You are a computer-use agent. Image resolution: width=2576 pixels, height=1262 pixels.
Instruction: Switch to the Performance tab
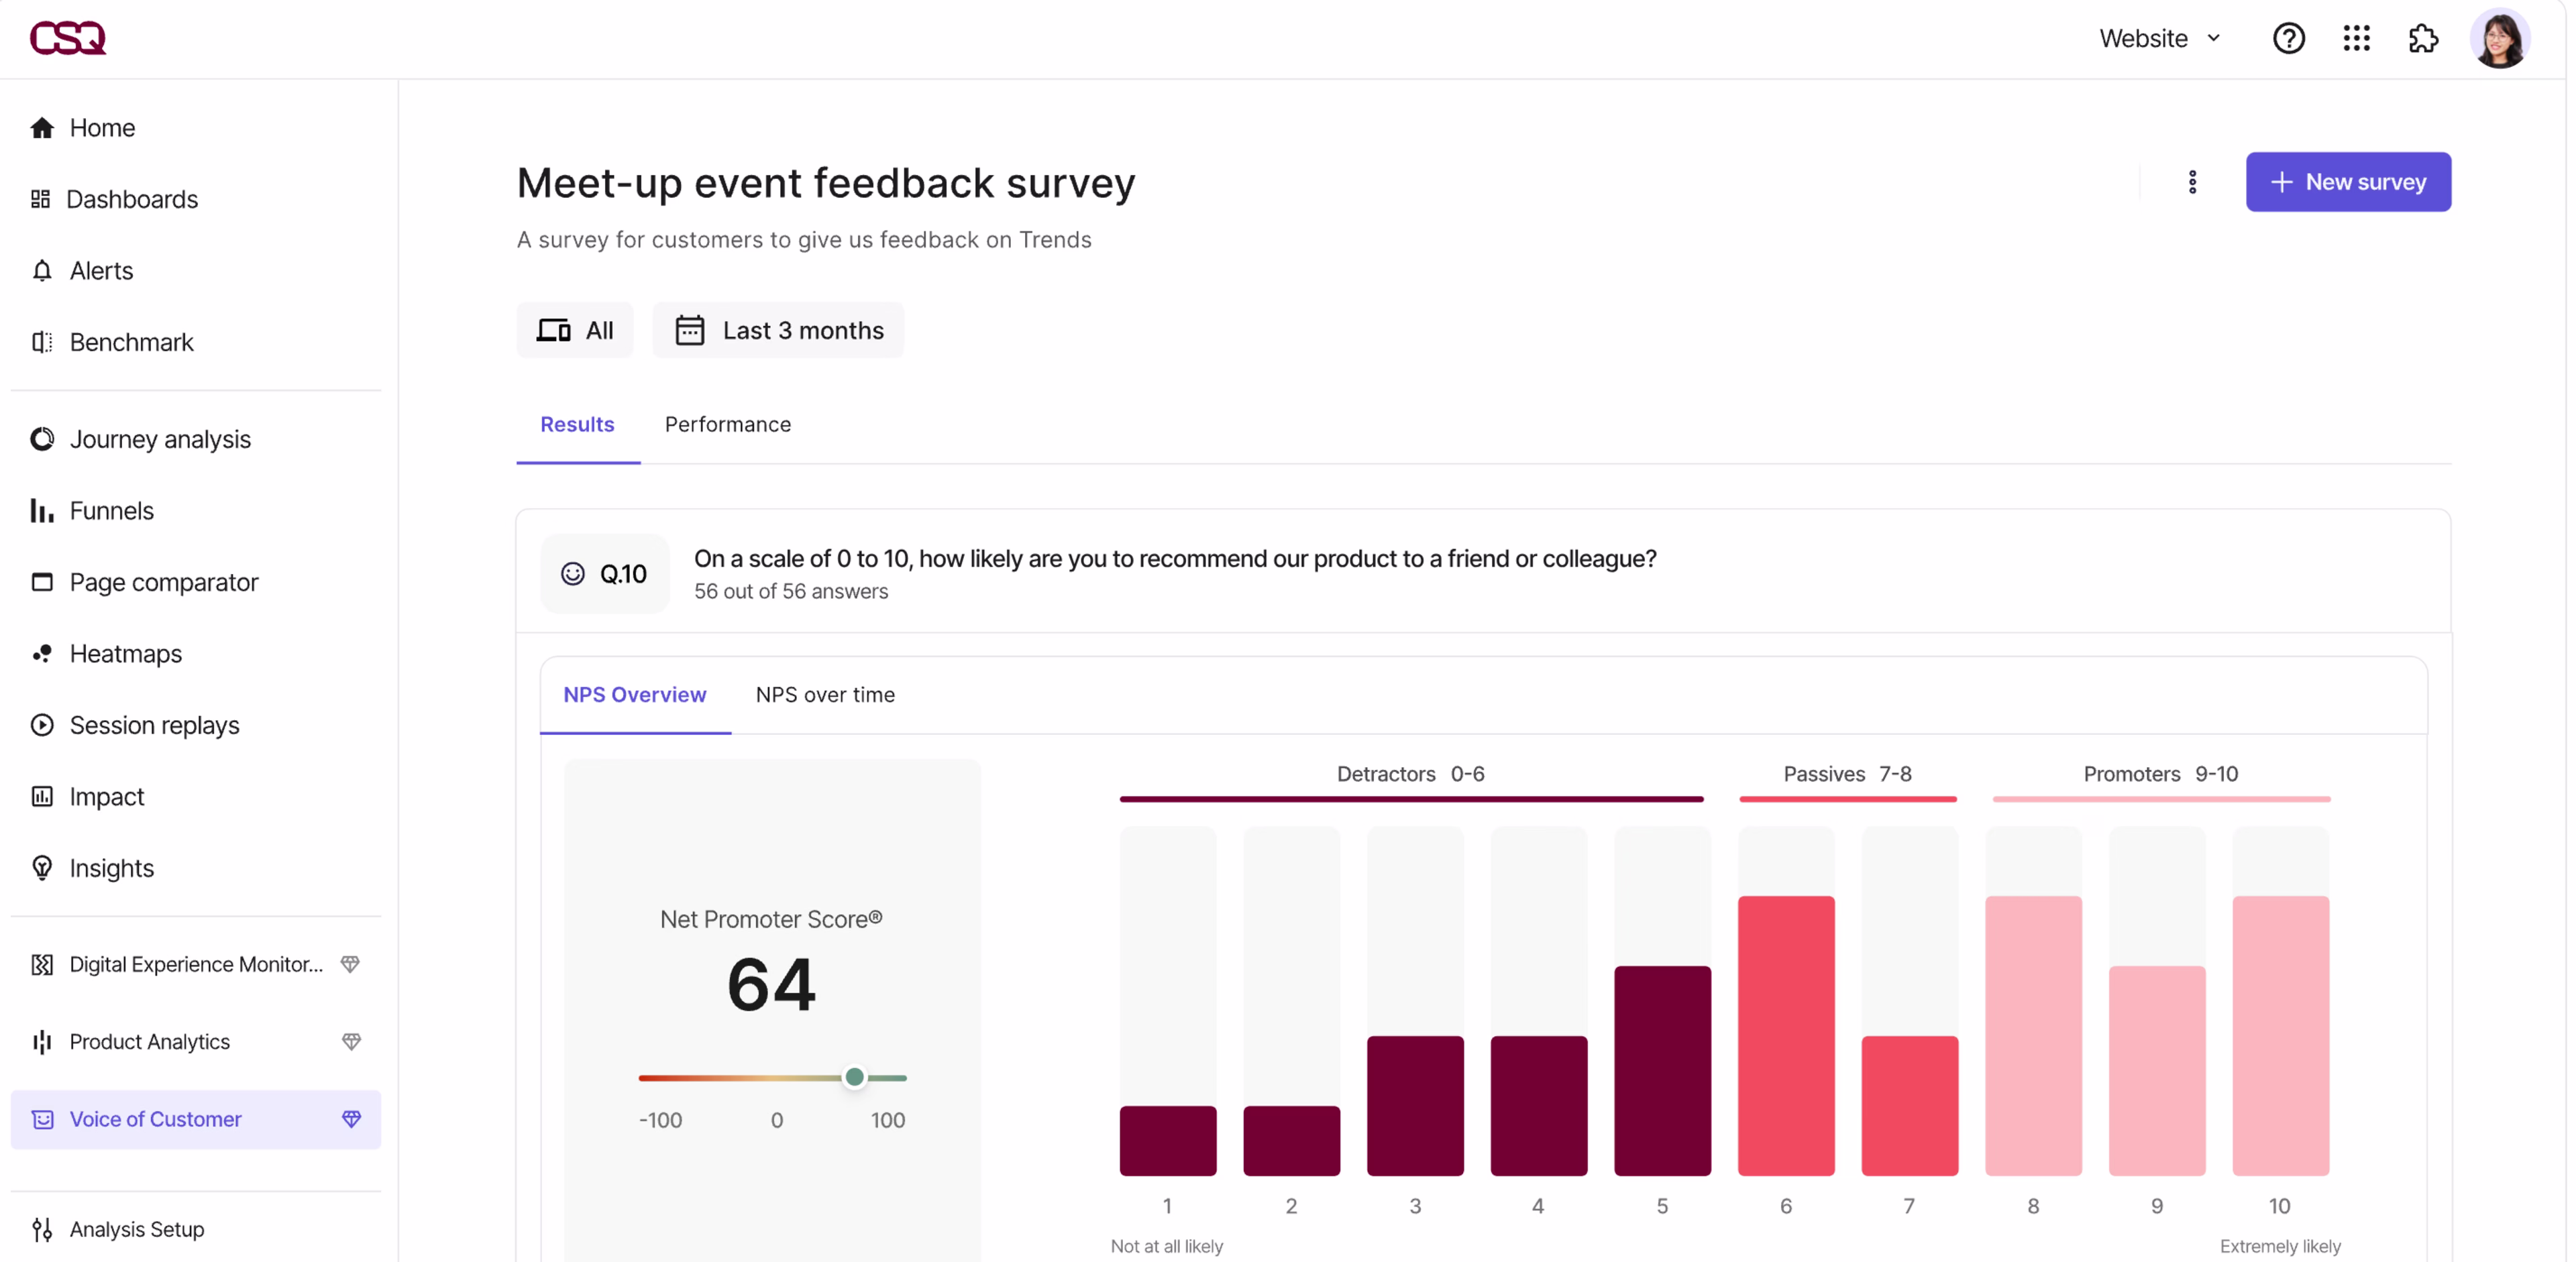coord(728,424)
